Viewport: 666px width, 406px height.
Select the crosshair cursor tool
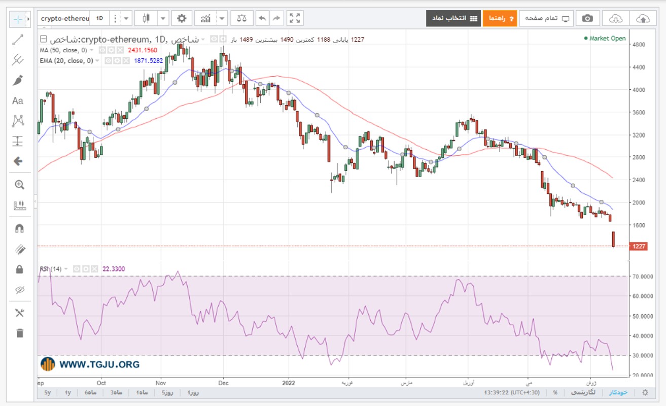18,19
